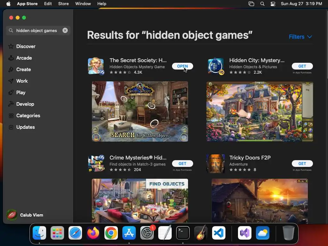Open the Tricky Doors F2P app icon
The height and width of the screenshot is (246, 328).
click(216, 163)
